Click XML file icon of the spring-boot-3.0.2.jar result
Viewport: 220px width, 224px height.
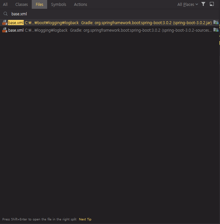coord(5,23)
